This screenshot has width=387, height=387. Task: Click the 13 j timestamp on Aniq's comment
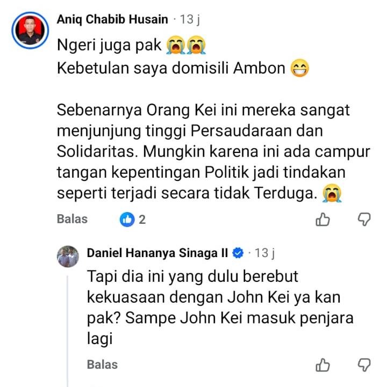(x=190, y=19)
